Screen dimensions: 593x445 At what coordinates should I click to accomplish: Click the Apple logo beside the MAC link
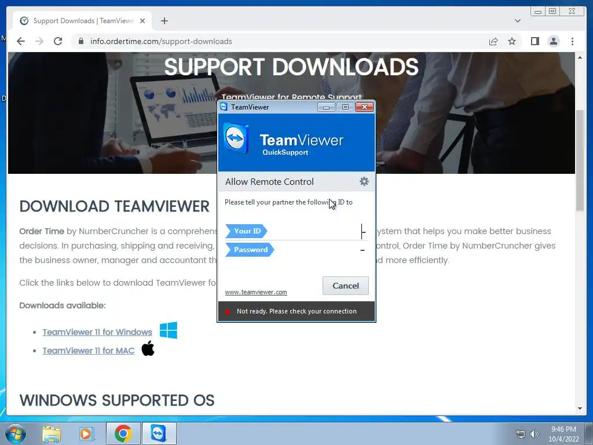click(148, 348)
